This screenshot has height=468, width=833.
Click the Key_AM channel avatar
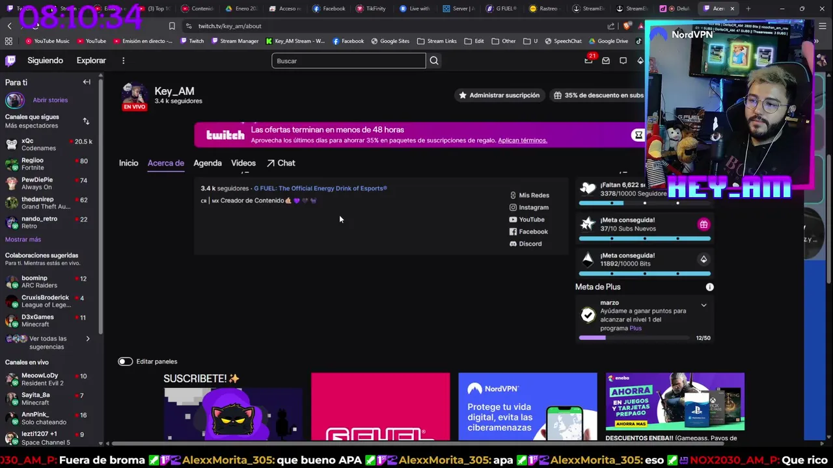click(135, 95)
